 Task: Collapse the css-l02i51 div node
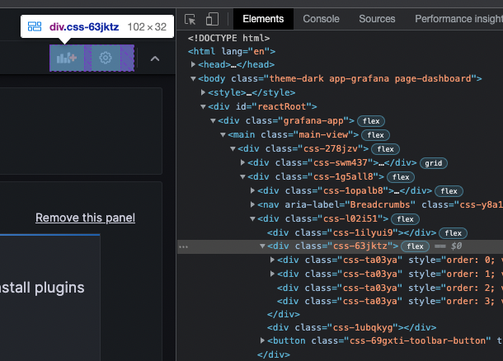[x=253, y=218]
